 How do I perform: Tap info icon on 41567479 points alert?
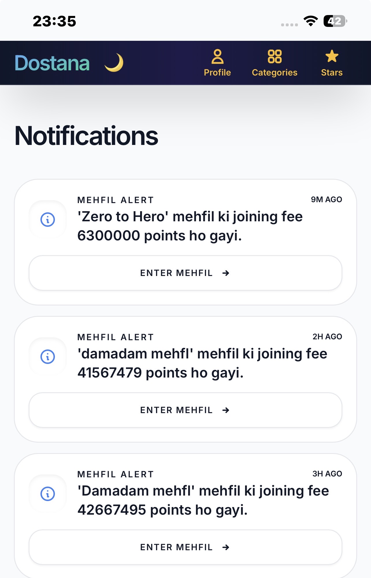[48, 357]
